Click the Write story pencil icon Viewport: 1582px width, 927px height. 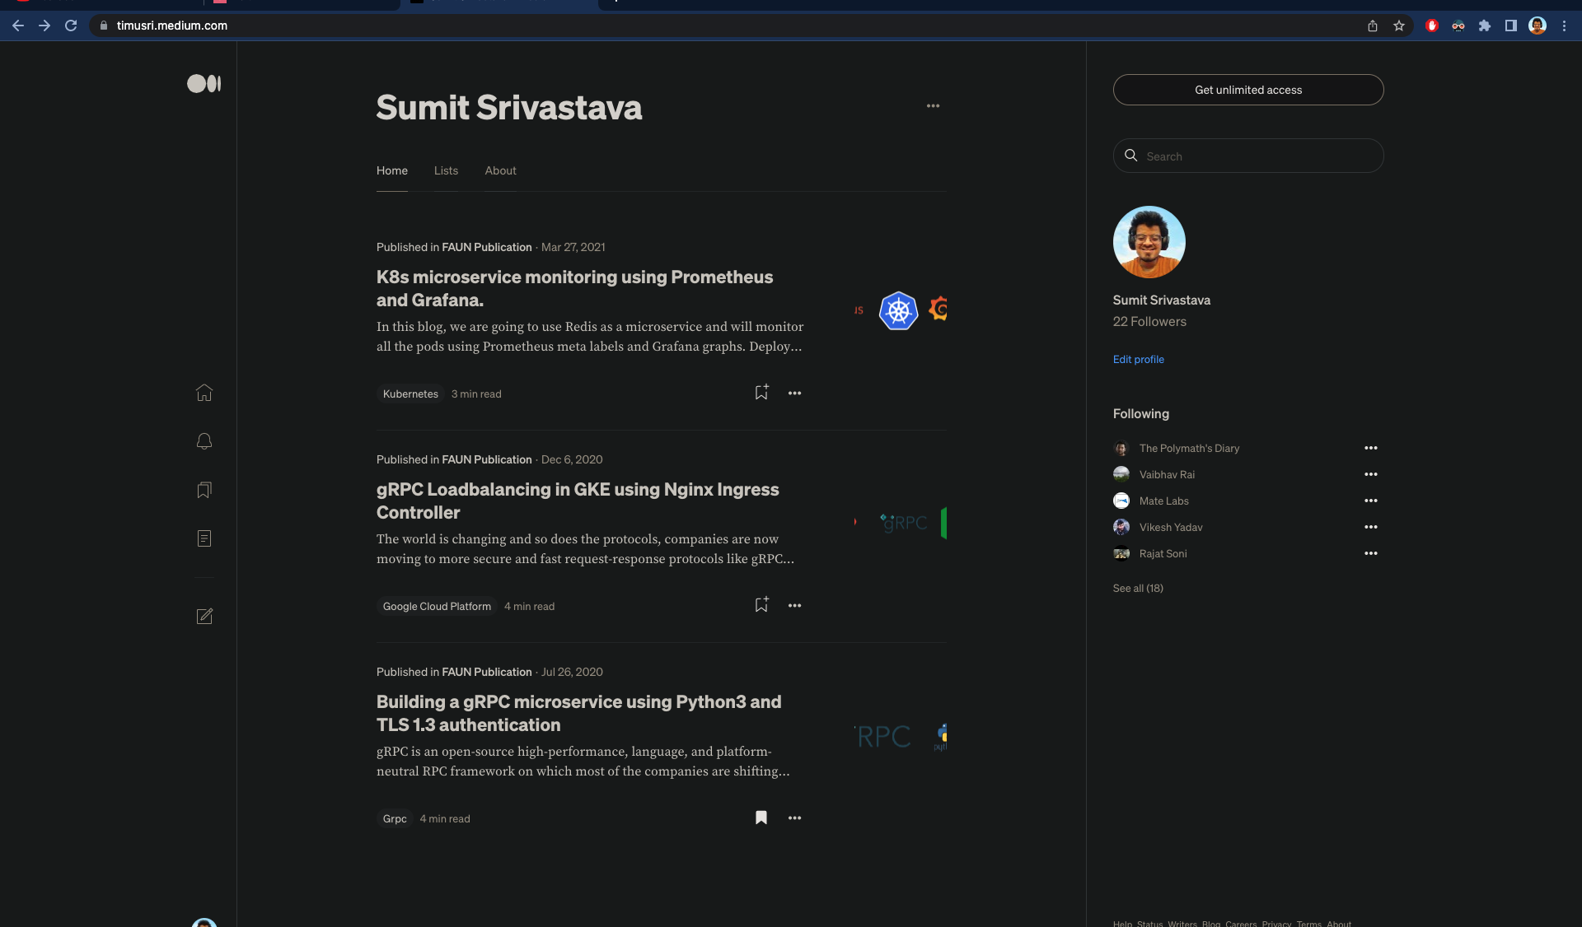(204, 616)
